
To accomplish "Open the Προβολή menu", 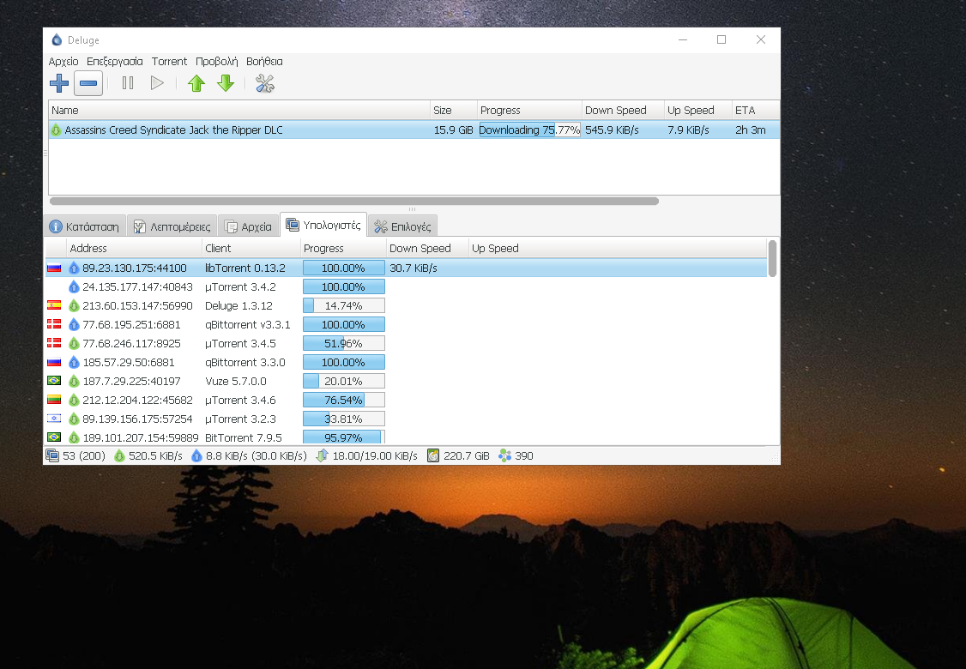I will [x=216, y=62].
